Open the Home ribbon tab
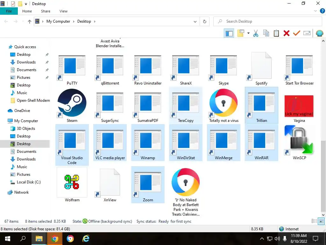The width and height of the screenshot is (326, 245). pyautogui.click(x=27, y=11)
